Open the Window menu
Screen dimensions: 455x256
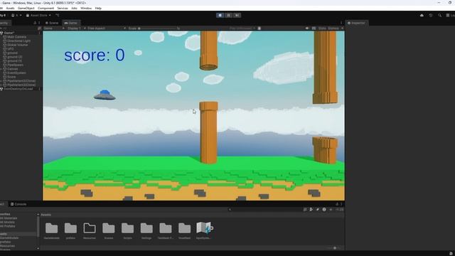[x=86, y=8]
